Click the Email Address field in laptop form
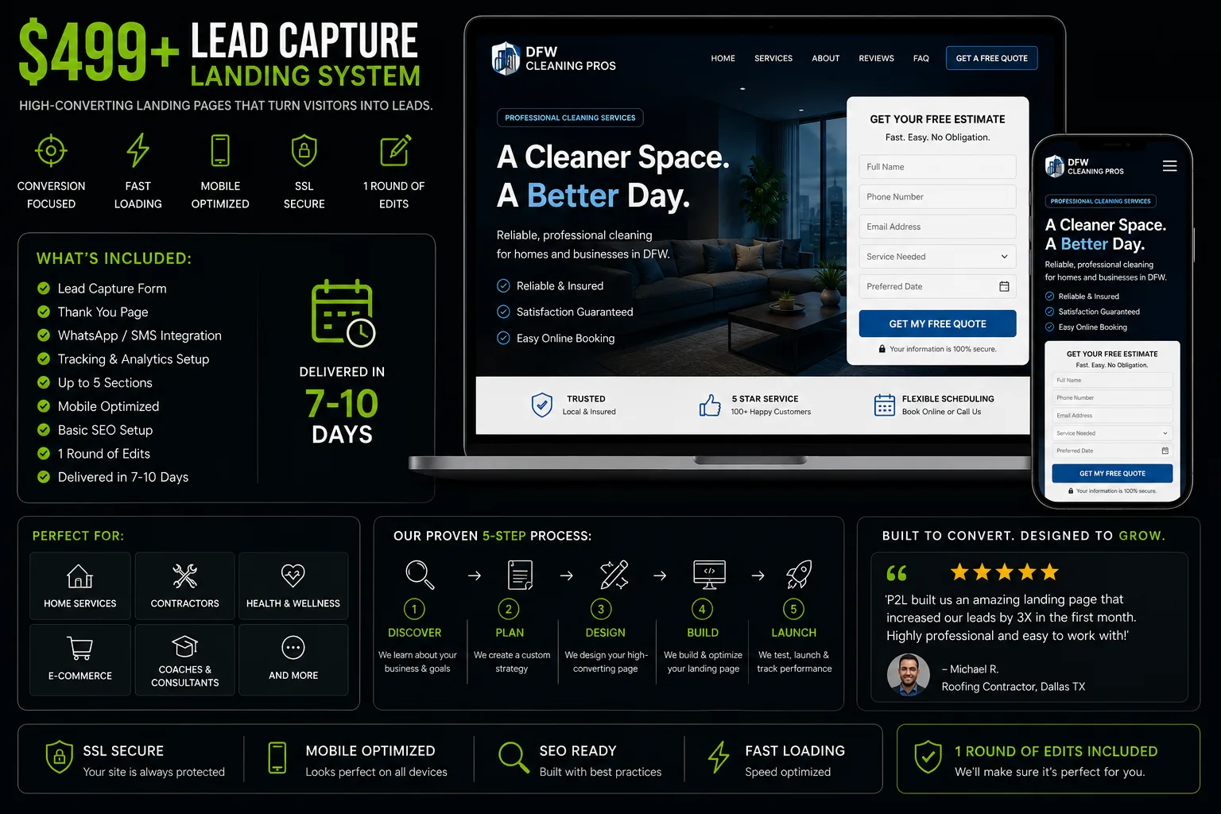Image resolution: width=1221 pixels, height=814 pixels. pyautogui.click(x=937, y=227)
